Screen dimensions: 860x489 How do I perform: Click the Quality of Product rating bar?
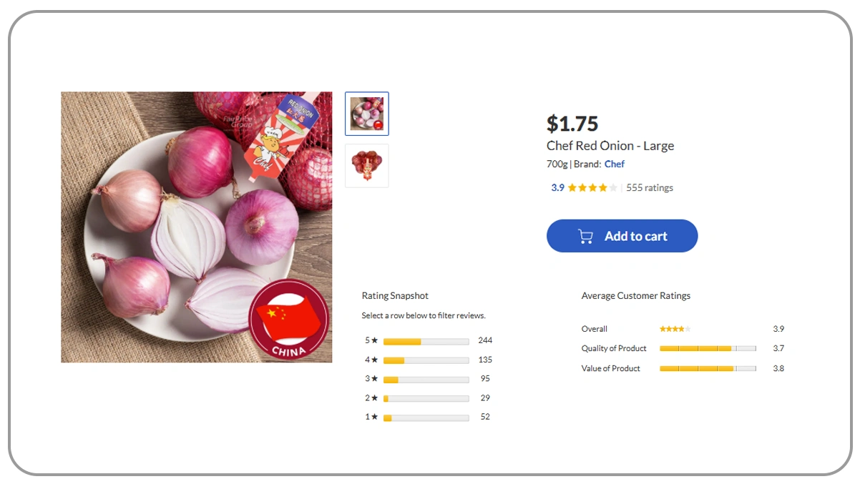tap(707, 349)
